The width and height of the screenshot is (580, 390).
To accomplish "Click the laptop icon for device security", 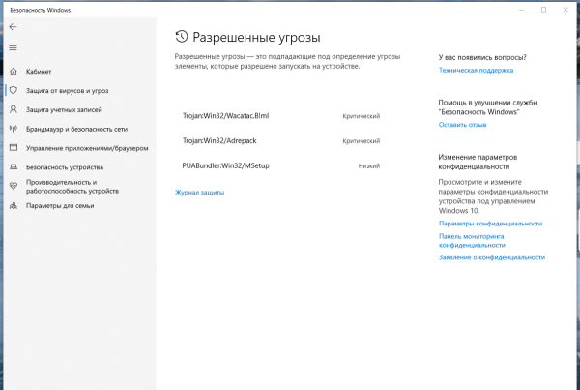I will 14,167.
